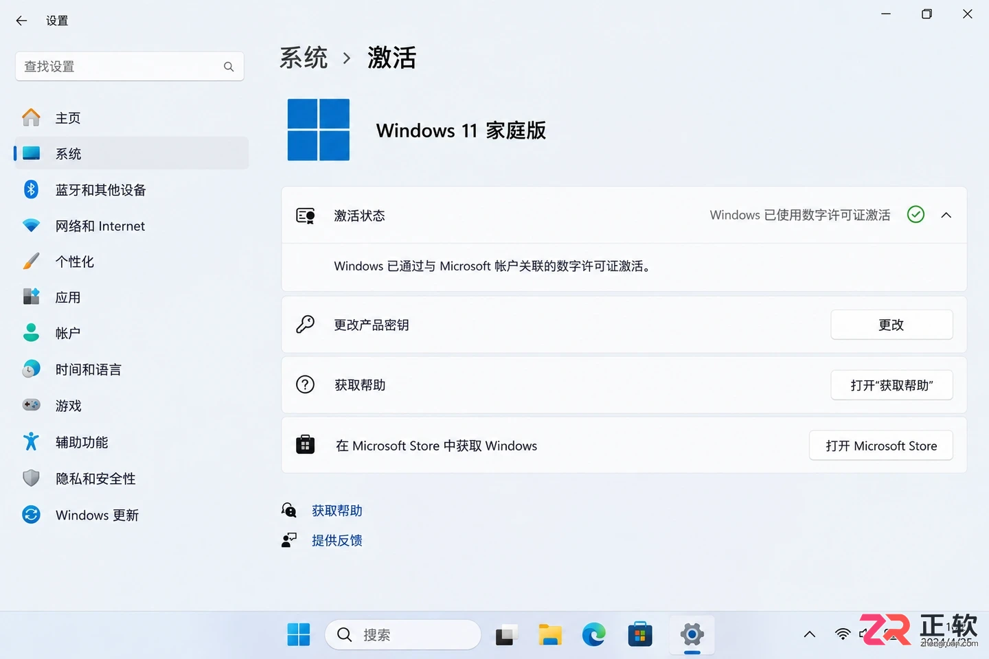This screenshot has height=659, width=989.
Task: Click the Gaming controller icon
Action: coord(31,405)
